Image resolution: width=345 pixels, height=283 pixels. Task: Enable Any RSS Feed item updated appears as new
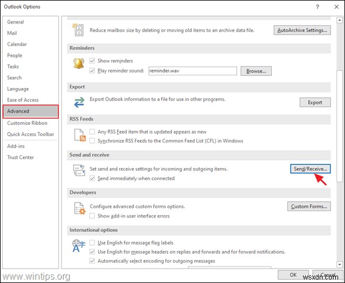point(92,132)
